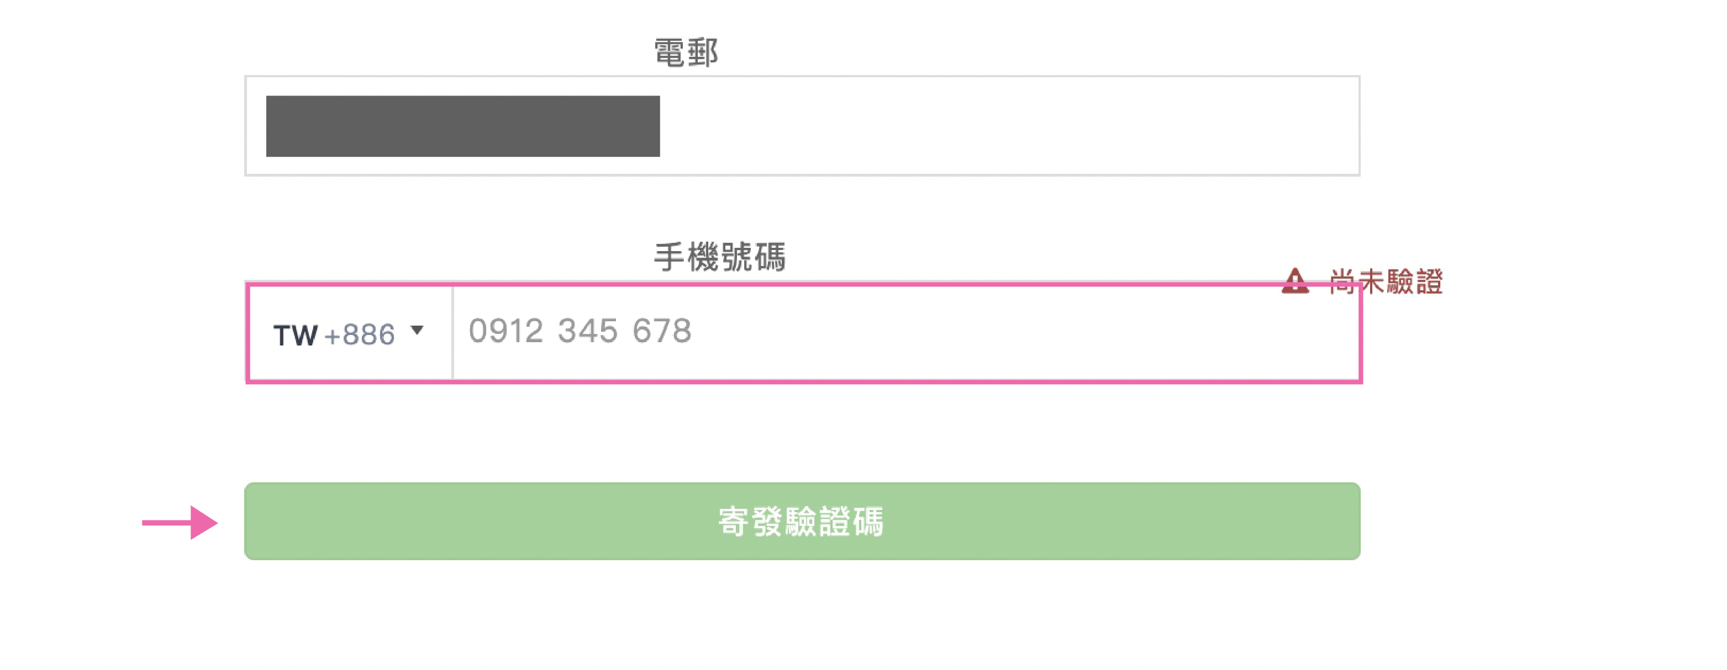Click the 寄發驗證碼 text on the button
This screenshot has width=1727, height=670.
pyautogui.click(x=801, y=522)
